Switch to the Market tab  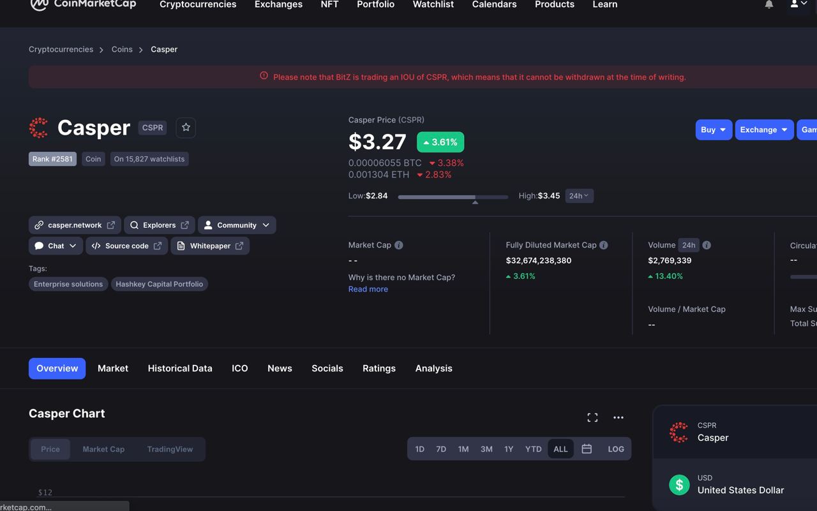pos(113,369)
